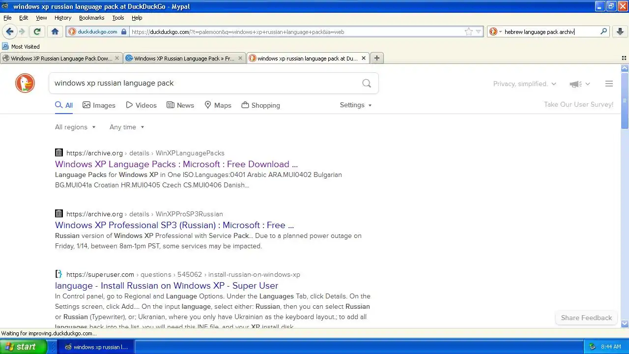Click archive.org favicon of WinXPProSP3Russian result

(x=59, y=214)
